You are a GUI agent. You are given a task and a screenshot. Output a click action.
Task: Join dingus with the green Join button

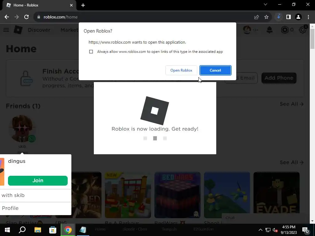38,180
